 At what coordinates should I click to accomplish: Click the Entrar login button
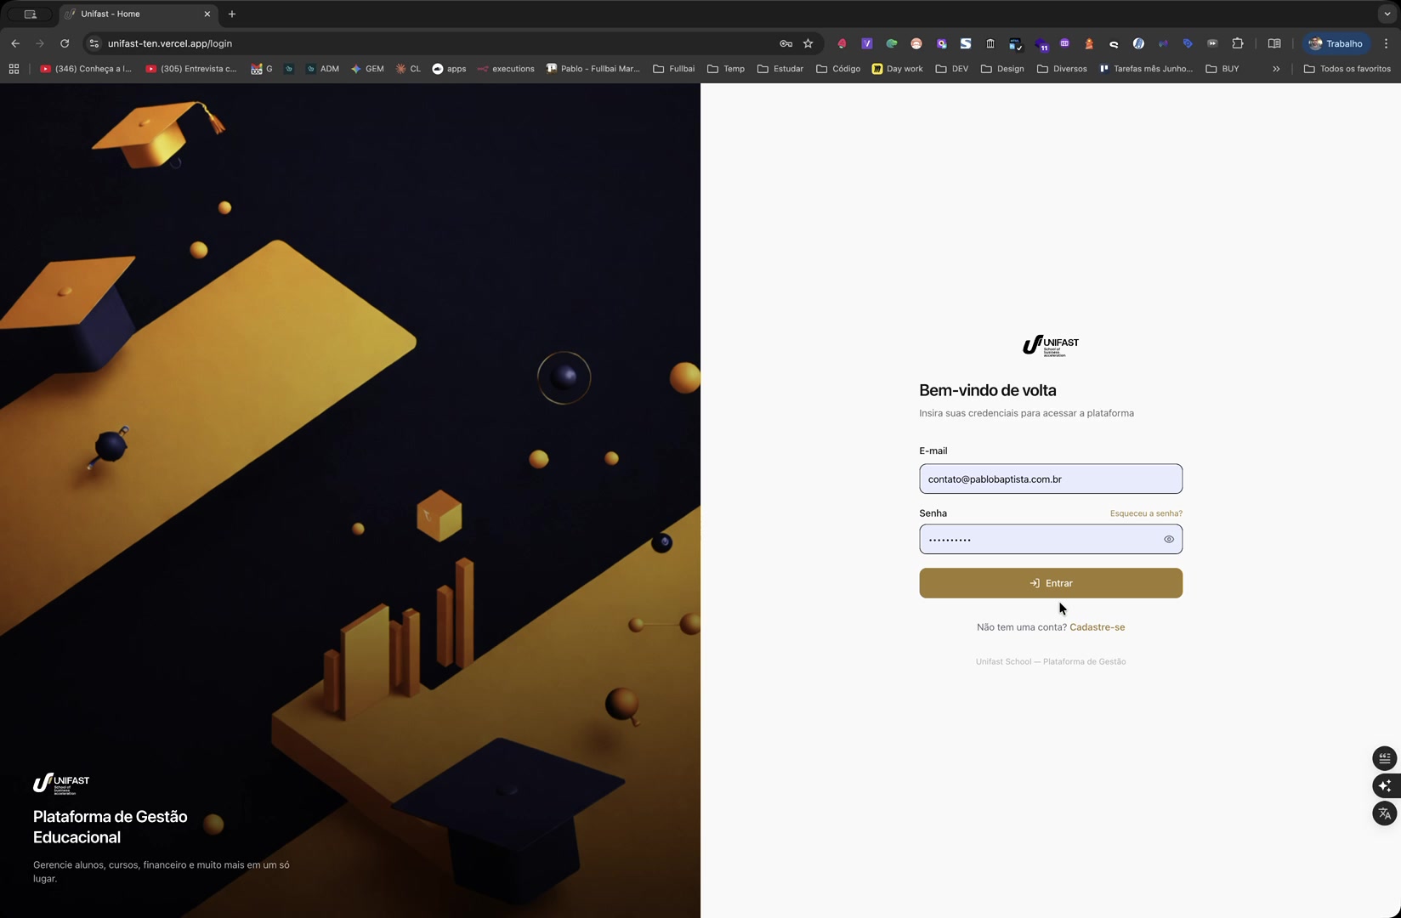(x=1050, y=583)
